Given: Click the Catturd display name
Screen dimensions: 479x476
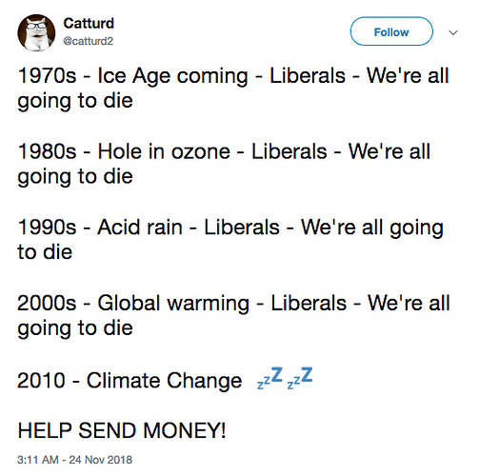Looking at the screenshot, I should tap(89, 23).
